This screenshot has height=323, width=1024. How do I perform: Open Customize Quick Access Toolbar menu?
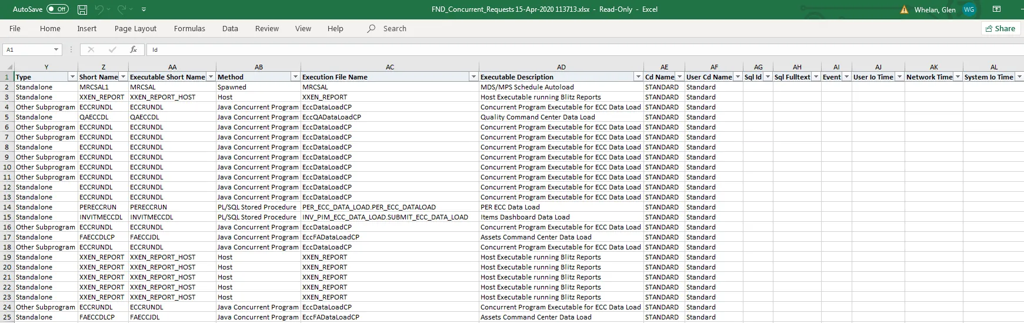144,9
